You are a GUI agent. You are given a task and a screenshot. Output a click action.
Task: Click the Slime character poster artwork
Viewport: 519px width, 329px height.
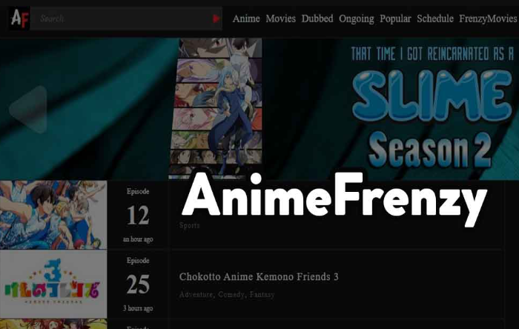pyautogui.click(x=216, y=108)
